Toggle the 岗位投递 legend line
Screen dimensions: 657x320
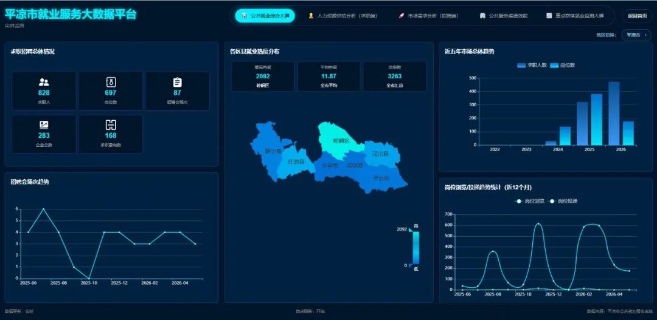(563, 201)
